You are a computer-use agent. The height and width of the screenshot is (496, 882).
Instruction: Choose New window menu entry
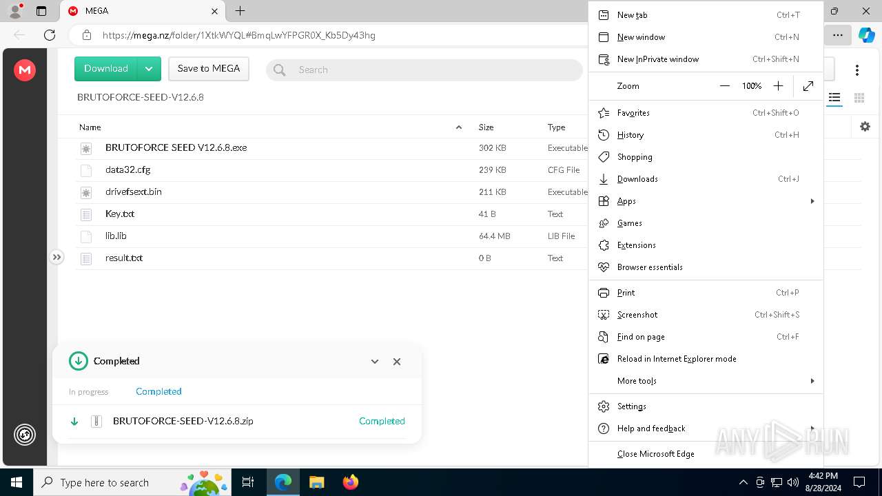point(706,37)
